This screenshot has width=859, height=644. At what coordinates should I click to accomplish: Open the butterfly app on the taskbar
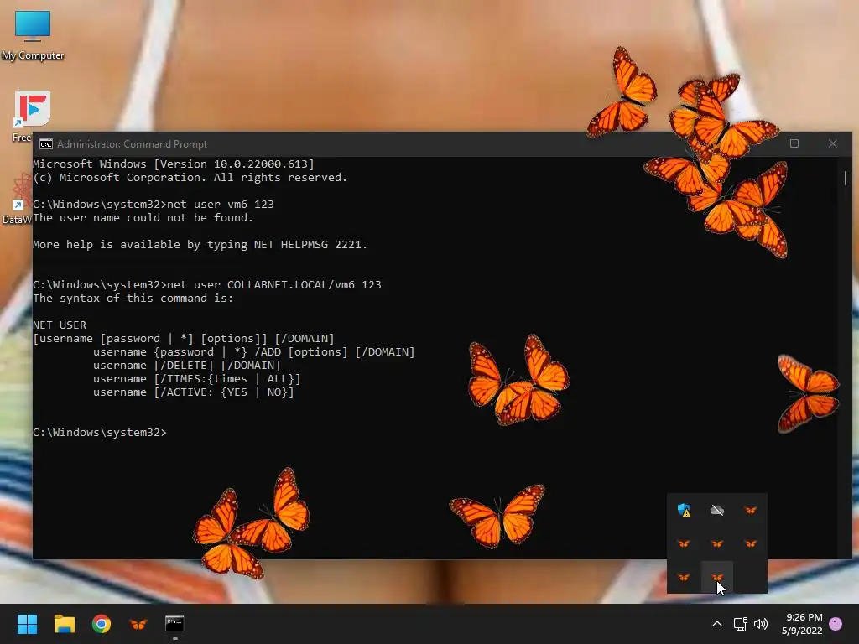coord(138,624)
